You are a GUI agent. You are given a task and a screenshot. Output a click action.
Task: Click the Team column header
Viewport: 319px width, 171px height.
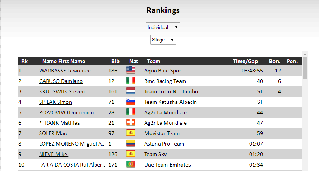pyautogui.click(x=154, y=61)
